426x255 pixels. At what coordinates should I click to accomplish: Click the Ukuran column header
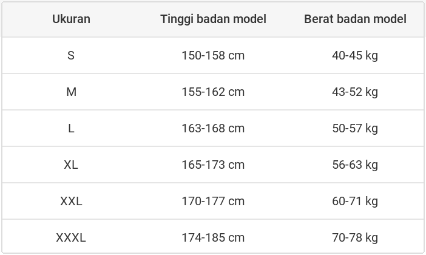point(71,19)
